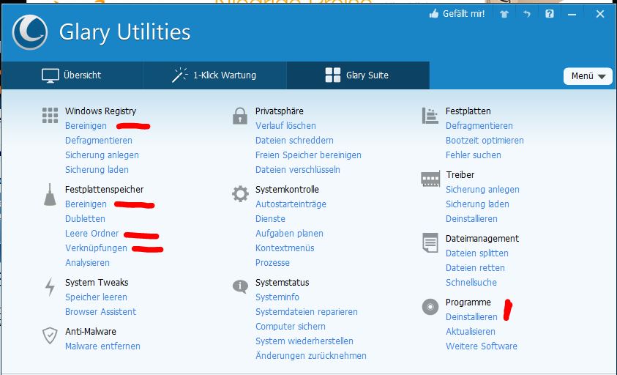Open the Aktualisieren link under Programme
The width and height of the screenshot is (617, 375).
[x=470, y=332]
